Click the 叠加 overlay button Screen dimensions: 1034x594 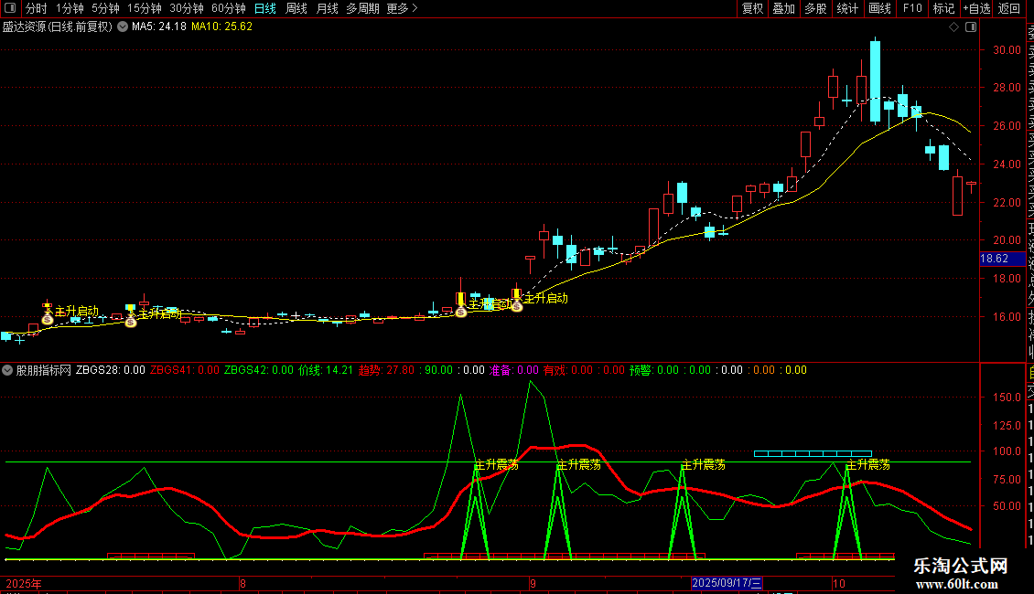pyautogui.click(x=784, y=8)
